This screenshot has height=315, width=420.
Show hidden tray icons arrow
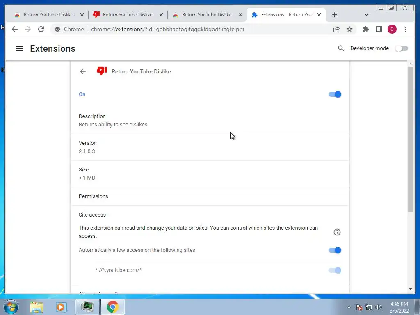click(349, 307)
